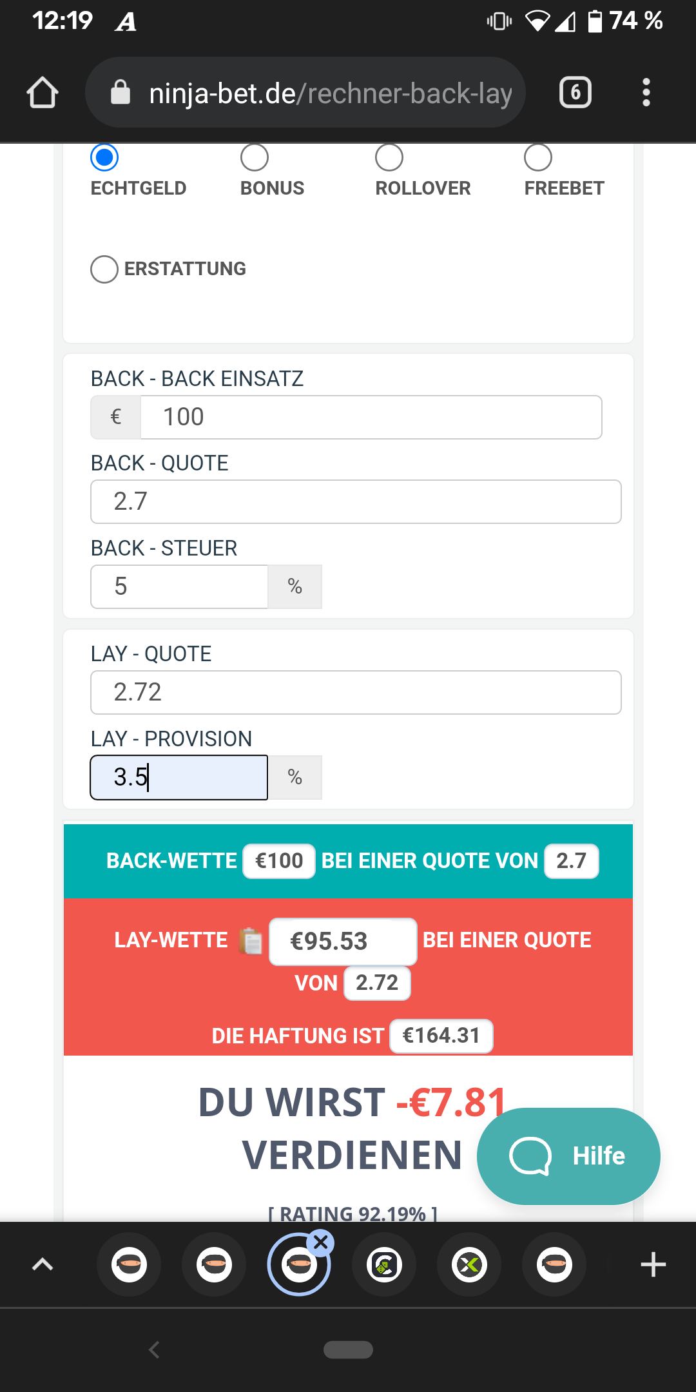Click the Lay Quote input

tap(356, 692)
